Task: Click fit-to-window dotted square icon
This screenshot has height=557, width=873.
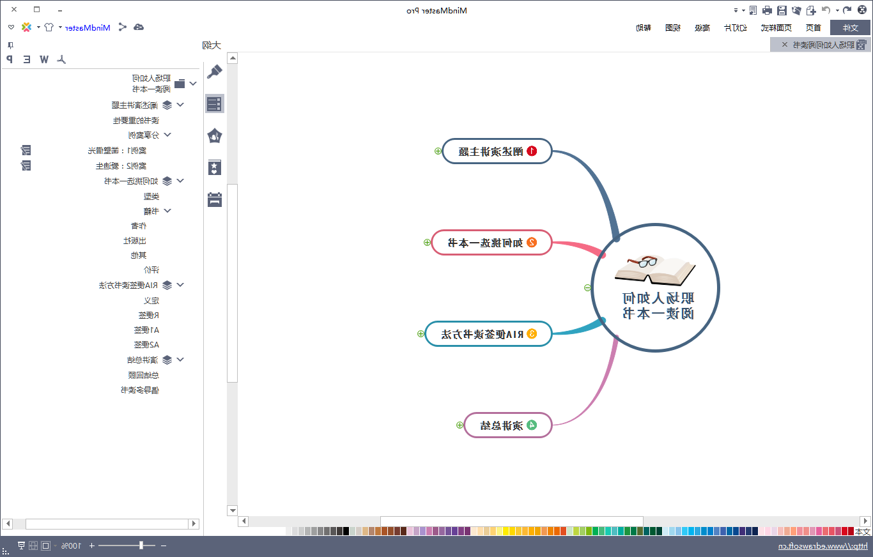Action: pos(45,546)
